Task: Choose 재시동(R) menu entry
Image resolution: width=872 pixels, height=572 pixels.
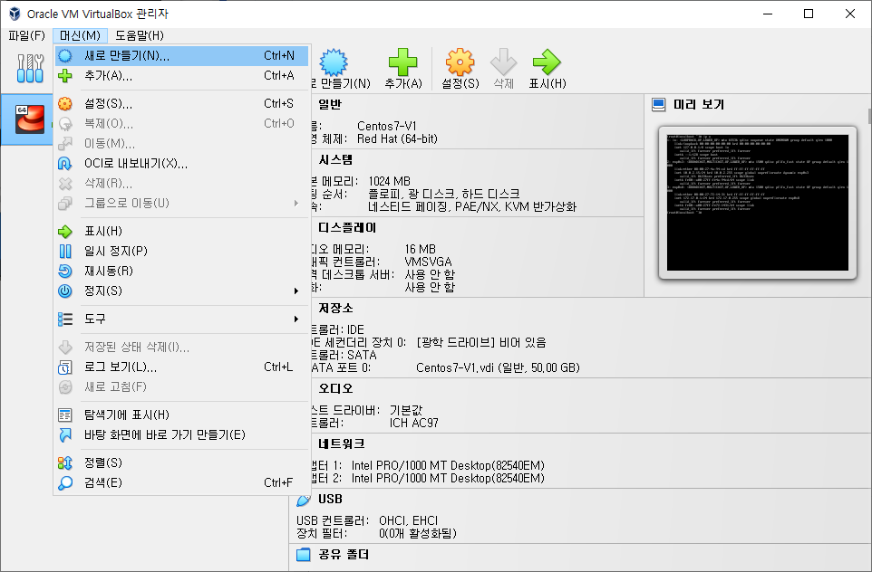Action: (182, 271)
